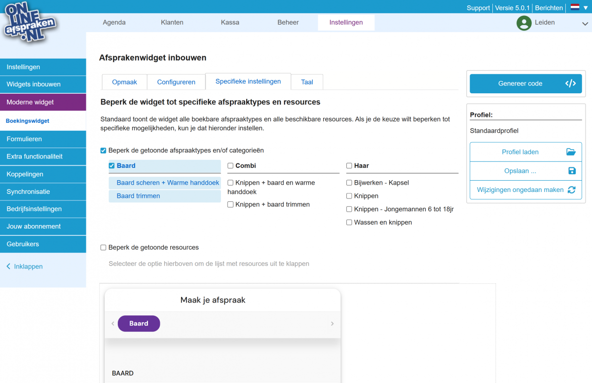Viewport: 592px width, 383px height.
Task: Tick the Combi category checkbox
Action: click(230, 166)
